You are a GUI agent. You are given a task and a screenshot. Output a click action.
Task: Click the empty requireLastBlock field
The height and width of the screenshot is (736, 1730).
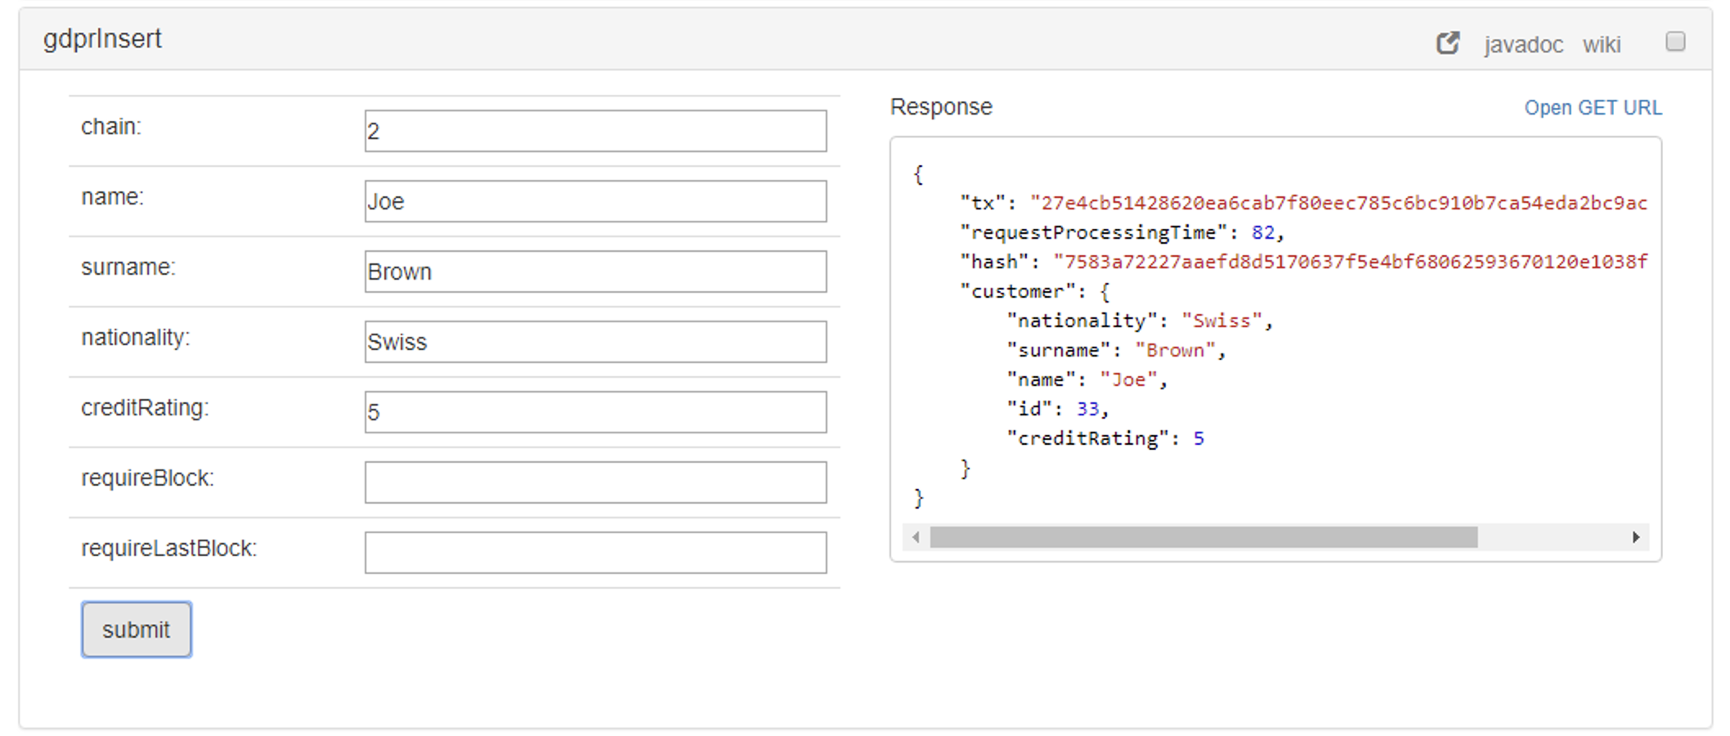click(x=595, y=553)
